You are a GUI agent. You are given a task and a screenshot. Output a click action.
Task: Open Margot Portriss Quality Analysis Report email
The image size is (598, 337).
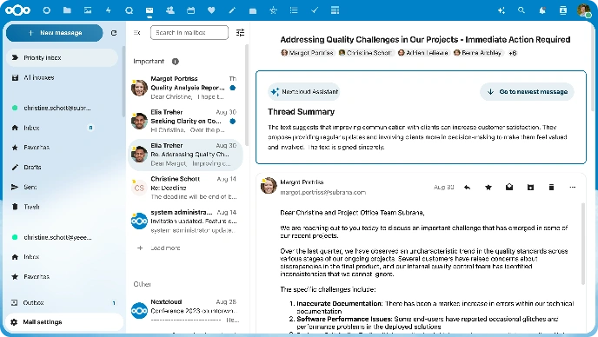tap(185, 88)
